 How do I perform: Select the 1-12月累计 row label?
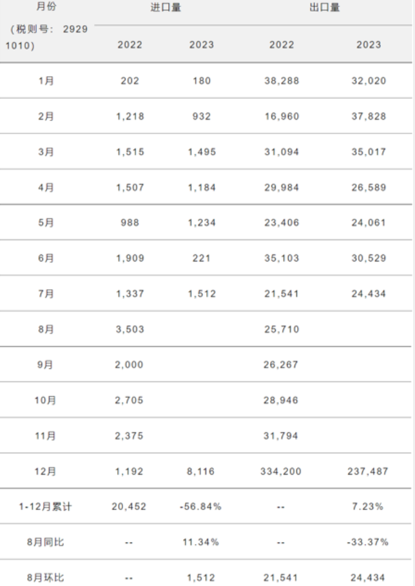click(45, 507)
